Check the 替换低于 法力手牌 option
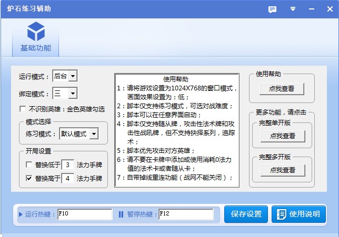Viewport: 339px width, 237px height. [x=29, y=164]
